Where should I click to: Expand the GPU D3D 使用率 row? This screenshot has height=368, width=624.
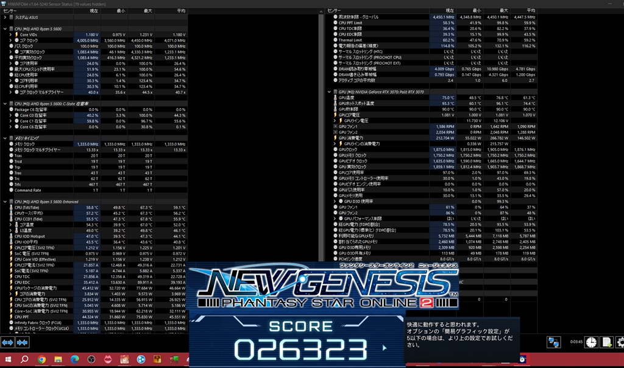click(335, 201)
